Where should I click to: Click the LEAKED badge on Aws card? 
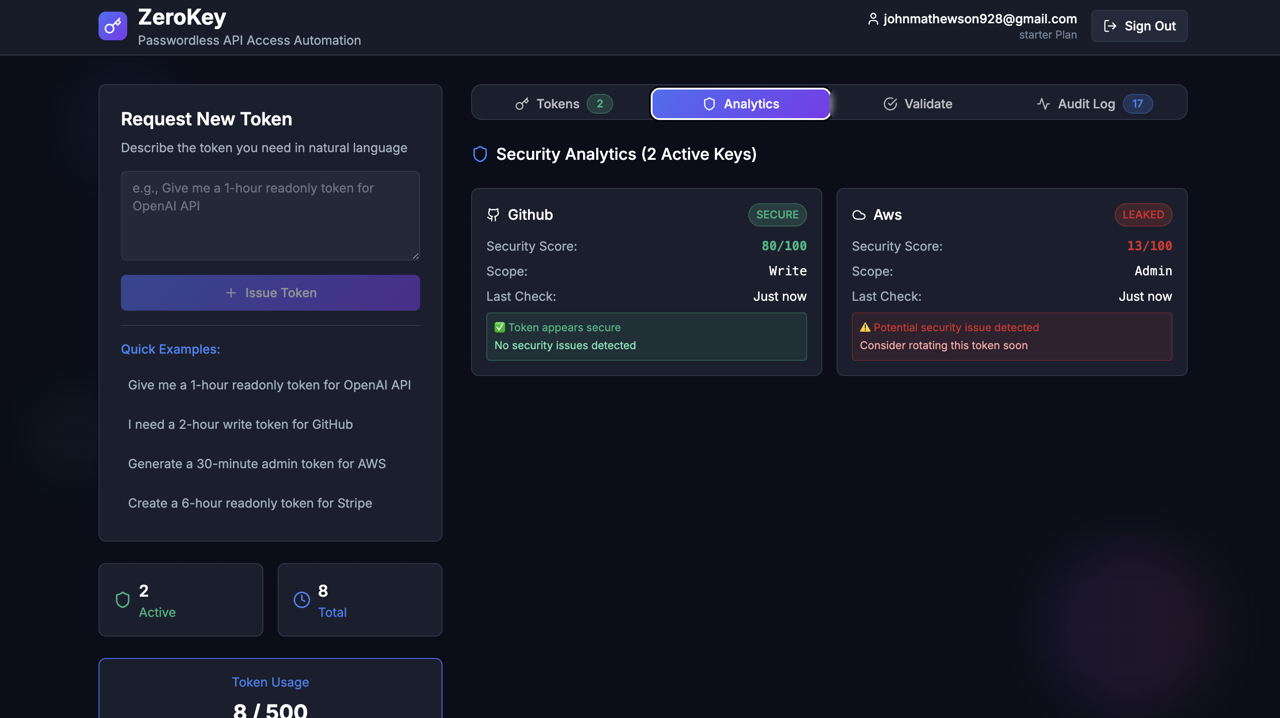[x=1143, y=214]
